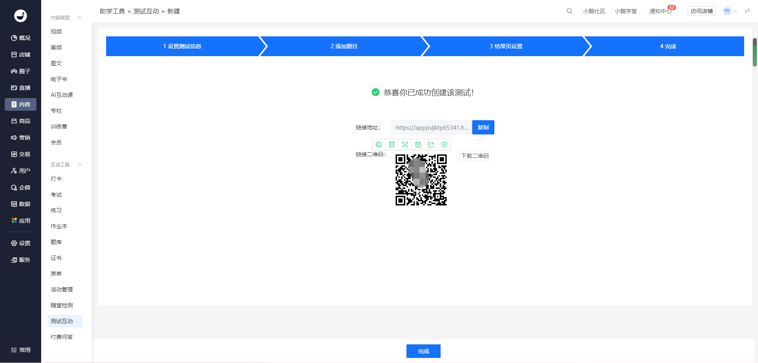
Task: Click the gear icon in green QR toolbar
Action: (x=444, y=145)
